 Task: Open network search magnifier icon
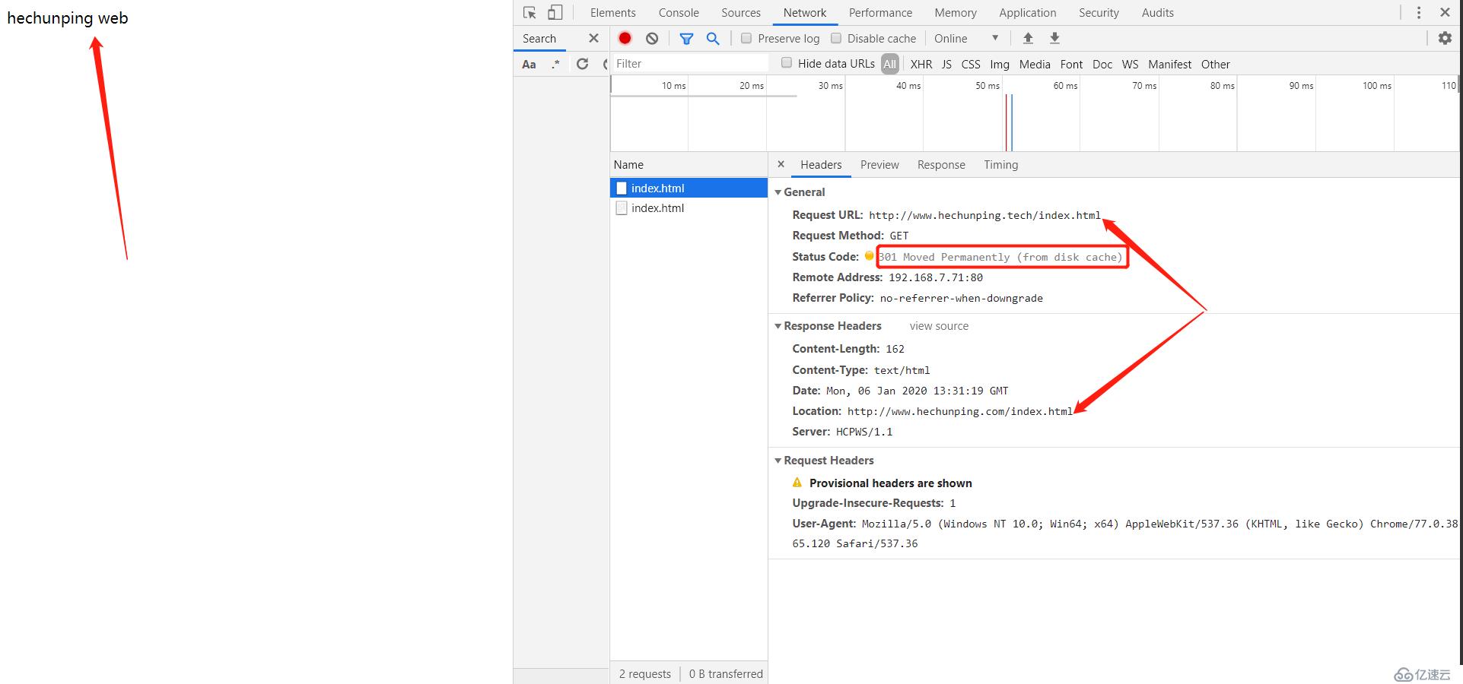[x=713, y=38]
